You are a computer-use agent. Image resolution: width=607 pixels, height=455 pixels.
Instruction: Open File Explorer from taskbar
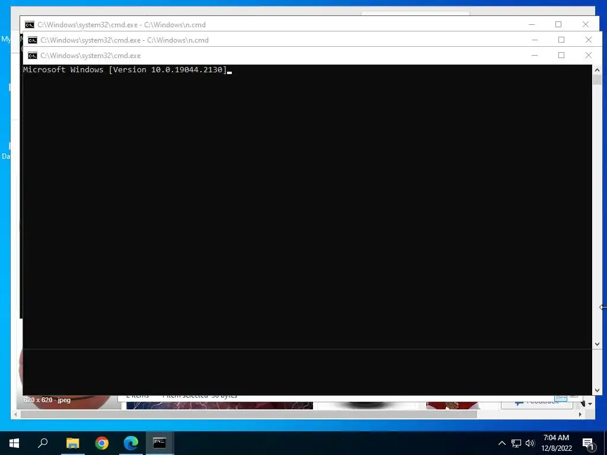coord(72,443)
